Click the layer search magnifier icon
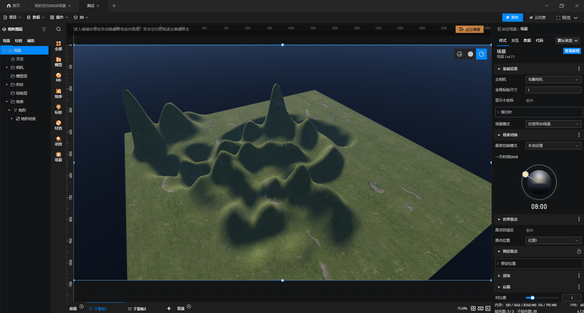Viewport: 584px width, 313px height. click(x=59, y=29)
